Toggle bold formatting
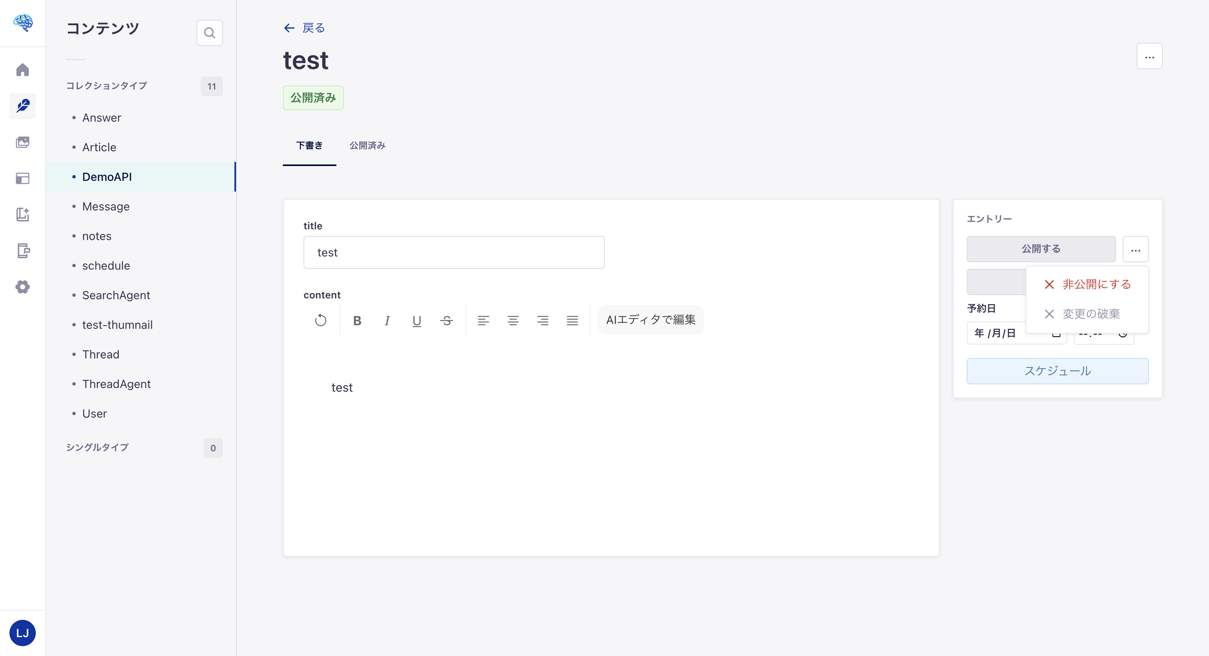 (x=357, y=320)
